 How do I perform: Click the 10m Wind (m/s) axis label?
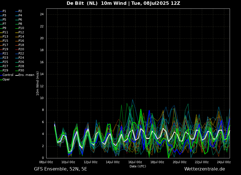pyautogui.click(x=37, y=83)
